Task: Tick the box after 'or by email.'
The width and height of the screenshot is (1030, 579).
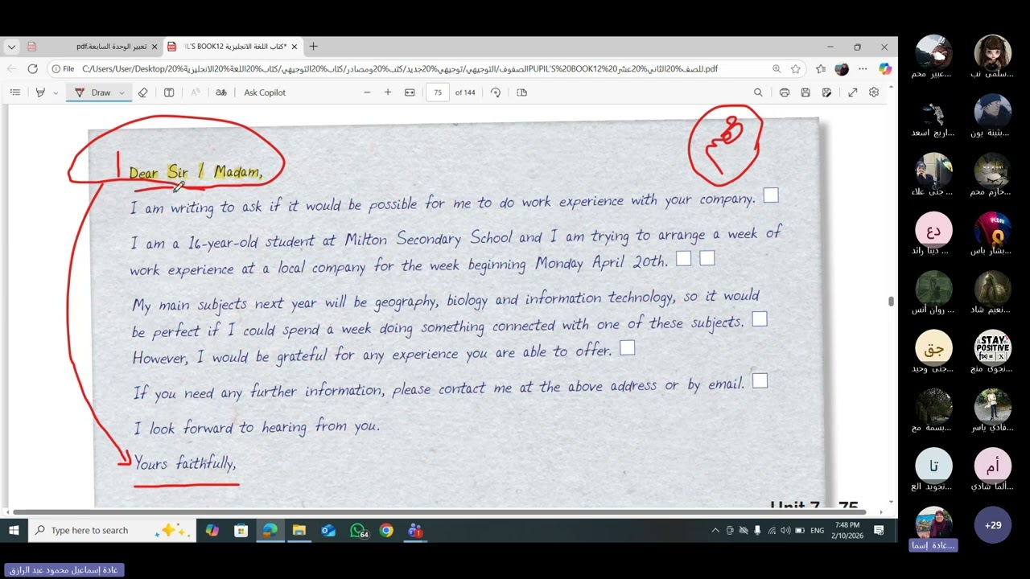Action: [x=760, y=380]
